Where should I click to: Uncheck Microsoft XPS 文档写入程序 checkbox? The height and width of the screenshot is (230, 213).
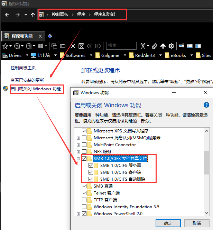pyautogui.click(x=84, y=131)
